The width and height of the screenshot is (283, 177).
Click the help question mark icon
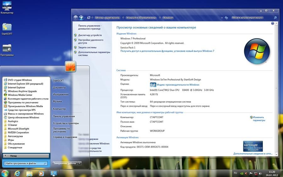273,23
